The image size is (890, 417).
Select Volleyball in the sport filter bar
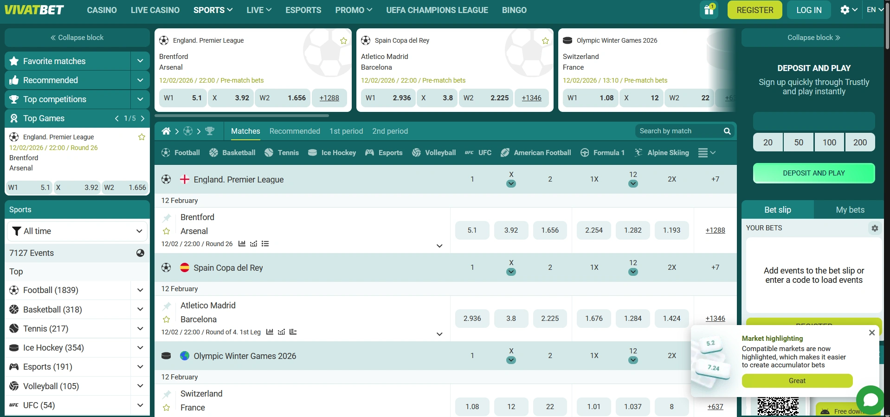click(x=434, y=153)
